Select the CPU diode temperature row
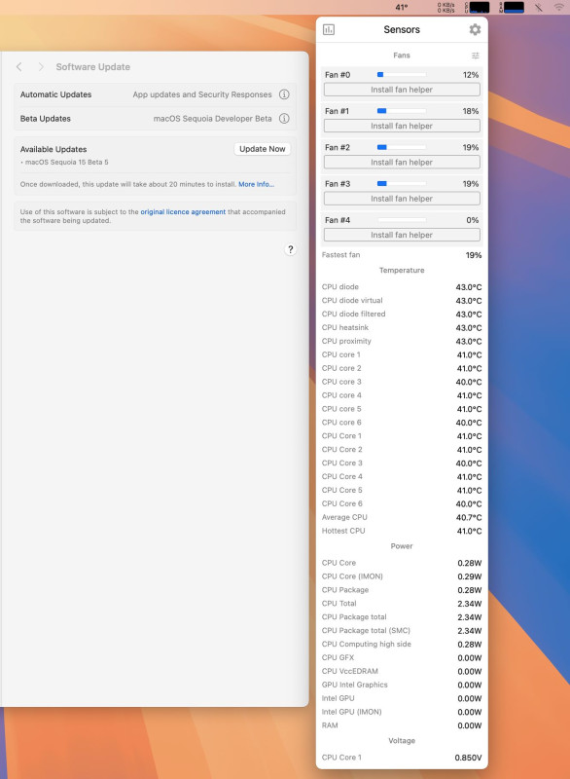Viewport: 570px width, 779px height. pyautogui.click(x=402, y=286)
